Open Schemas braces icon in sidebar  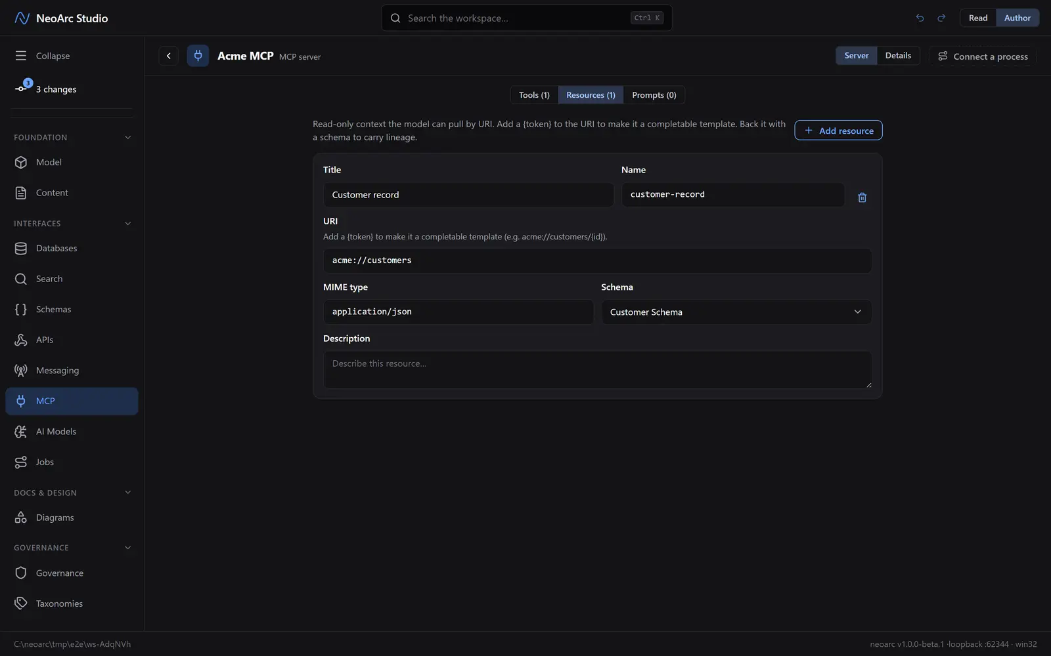(x=21, y=309)
